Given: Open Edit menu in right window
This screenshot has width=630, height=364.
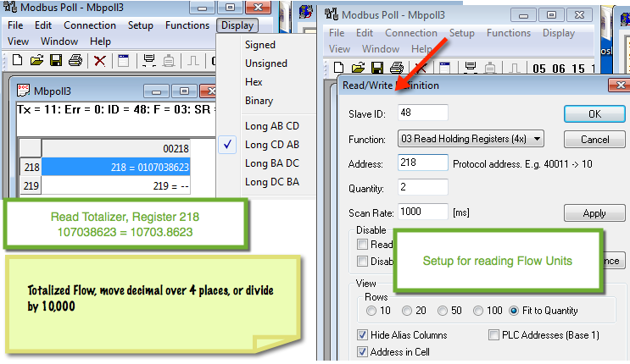Looking at the screenshot, I should coord(365,33).
